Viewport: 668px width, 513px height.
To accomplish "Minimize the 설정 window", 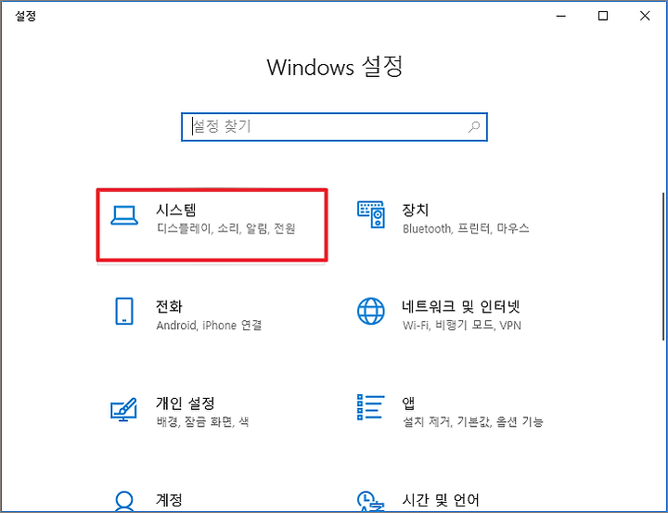I will click(x=561, y=16).
